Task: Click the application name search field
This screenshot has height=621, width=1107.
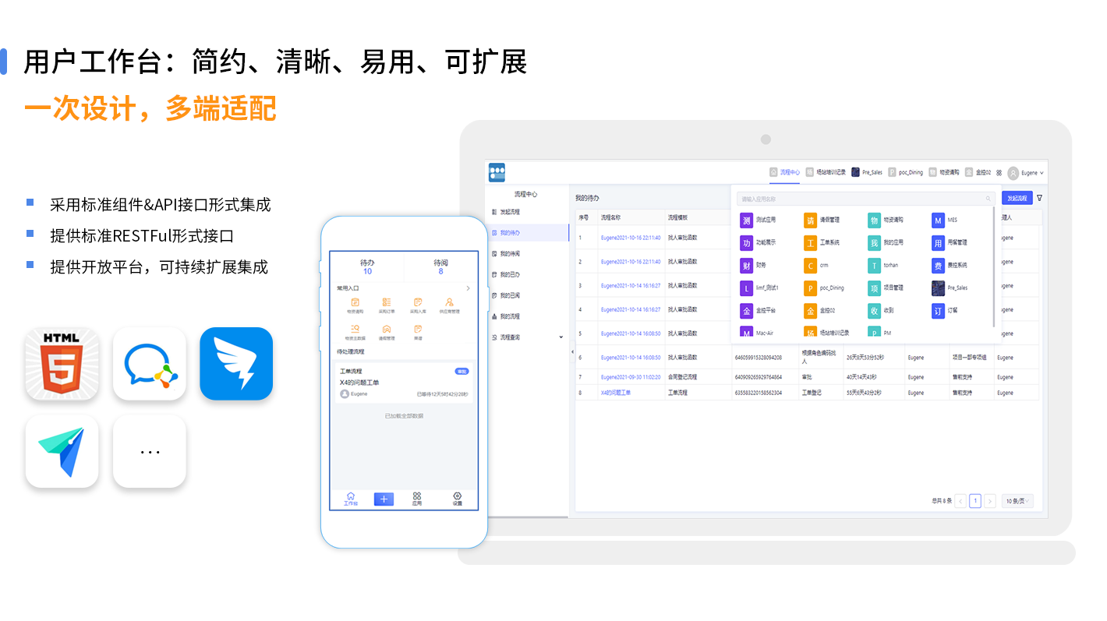Action: (x=866, y=199)
